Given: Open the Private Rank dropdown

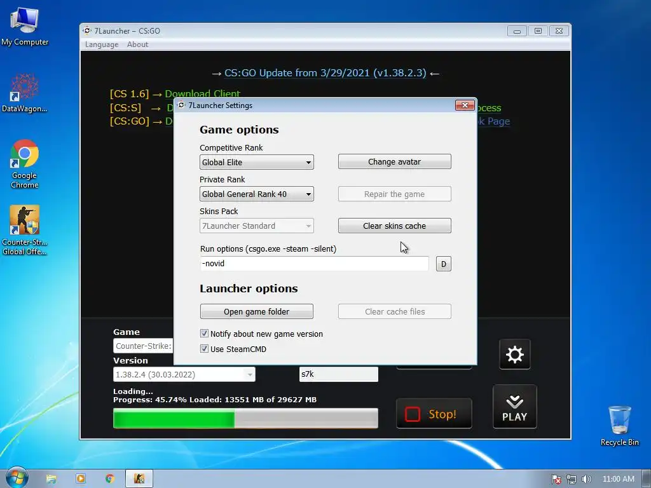Looking at the screenshot, I should click(x=257, y=194).
